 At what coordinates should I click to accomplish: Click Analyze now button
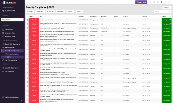click(141, 2)
